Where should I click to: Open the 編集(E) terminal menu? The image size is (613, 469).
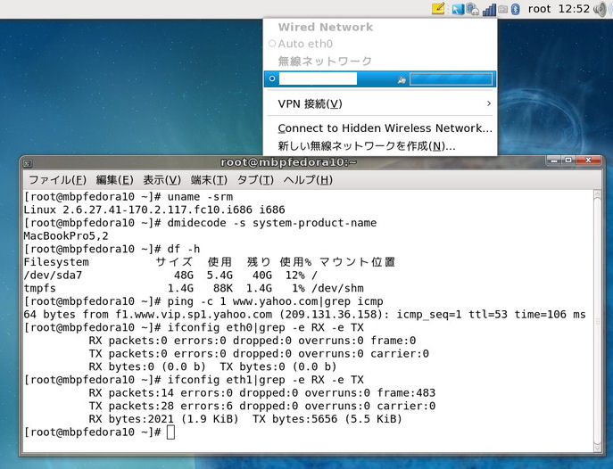coord(114,180)
